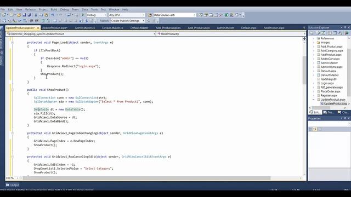Select the Images folder in Solution Explorer
Screen dimensions: 351x197
[x=325, y=43]
